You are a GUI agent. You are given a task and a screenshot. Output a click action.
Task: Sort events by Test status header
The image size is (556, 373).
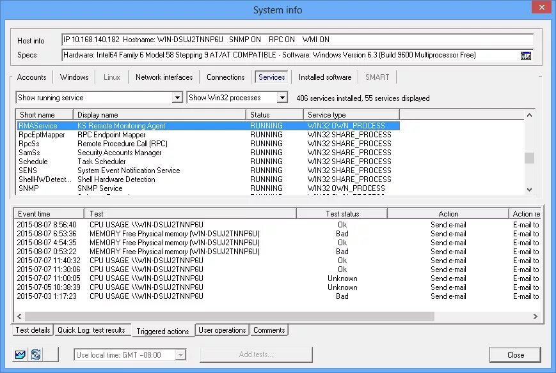(x=342, y=214)
